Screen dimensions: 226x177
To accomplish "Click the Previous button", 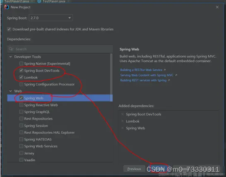I will point(134,169).
